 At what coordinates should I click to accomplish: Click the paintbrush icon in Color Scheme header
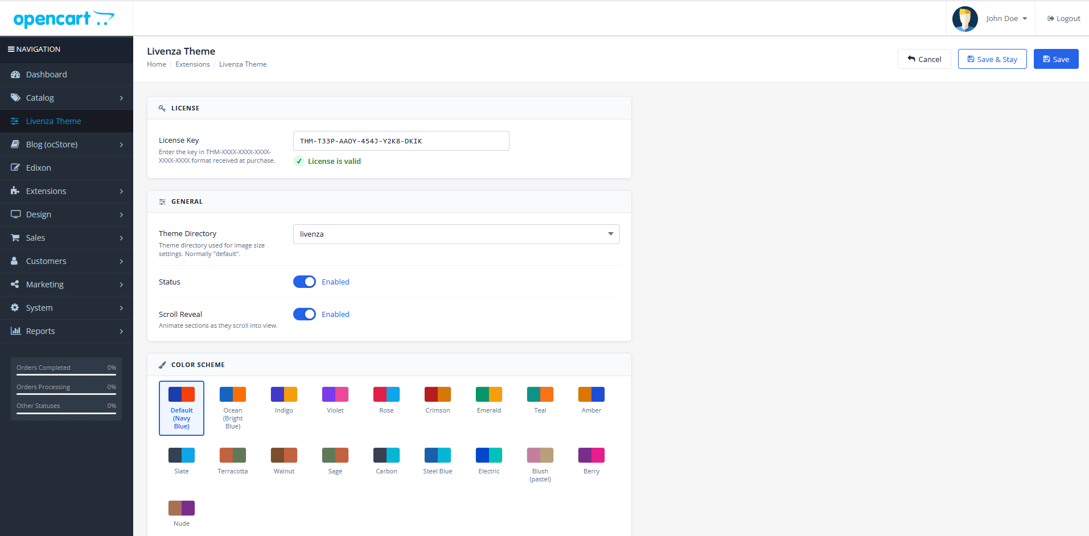[162, 365]
